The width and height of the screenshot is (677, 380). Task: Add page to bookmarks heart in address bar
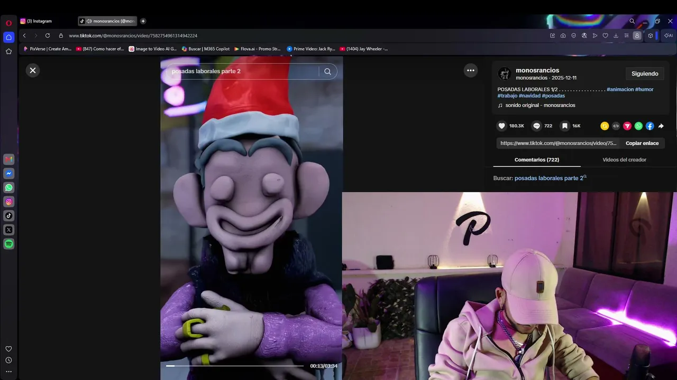[x=606, y=35]
